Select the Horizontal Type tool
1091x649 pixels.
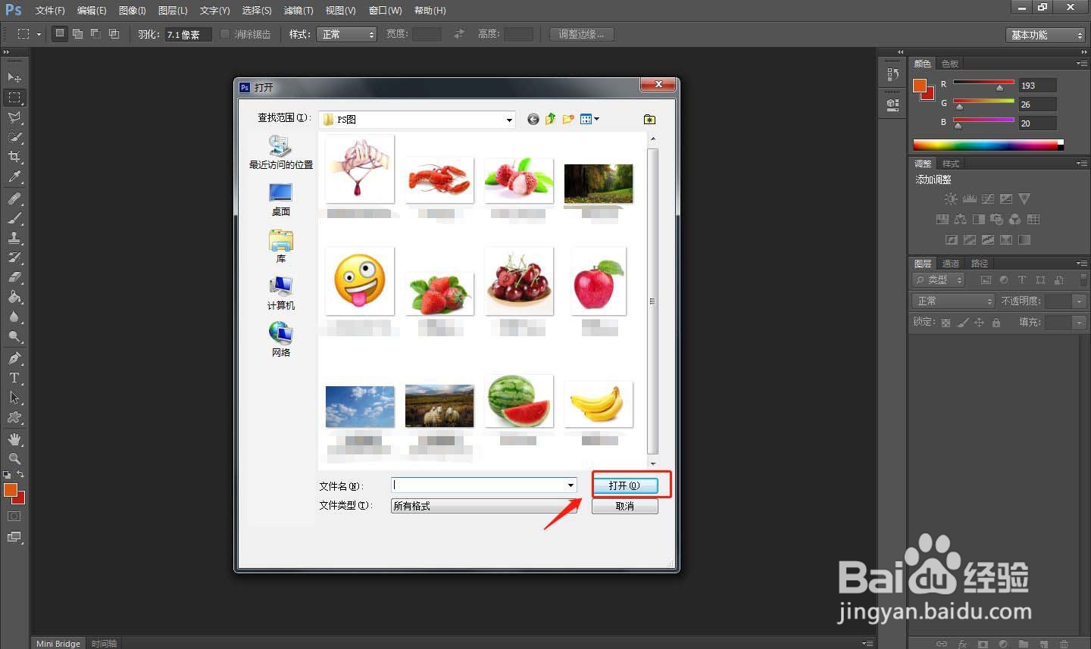point(14,378)
